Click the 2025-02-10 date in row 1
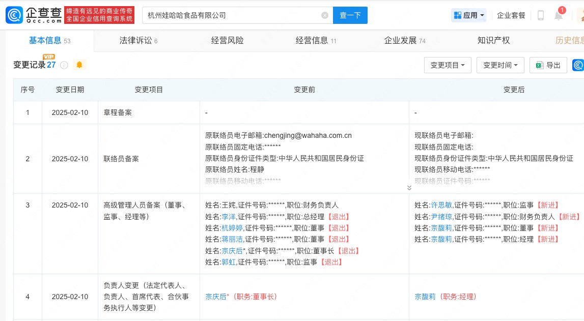The height and width of the screenshot is (321, 584). click(70, 112)
